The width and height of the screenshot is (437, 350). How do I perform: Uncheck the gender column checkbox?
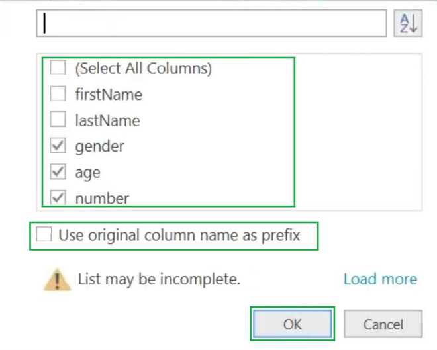click(58, 146)
